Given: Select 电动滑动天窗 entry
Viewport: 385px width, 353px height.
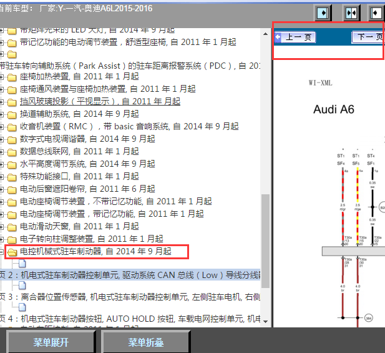Looking at the screenshot, I should tap(79, 226).
